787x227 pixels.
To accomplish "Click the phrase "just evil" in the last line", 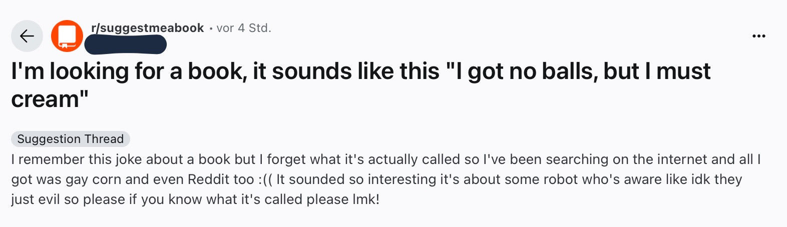I will (x=35, y=199).
